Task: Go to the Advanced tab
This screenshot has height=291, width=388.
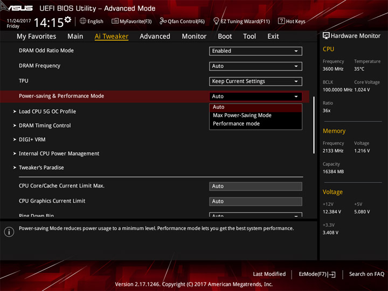Action: [x=155, y=37]
